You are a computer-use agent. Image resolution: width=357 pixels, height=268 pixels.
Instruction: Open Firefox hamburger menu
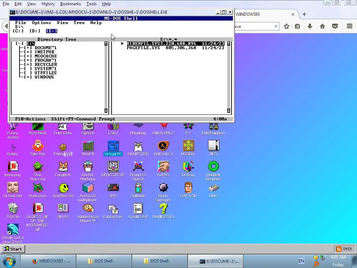click(349, 26)
